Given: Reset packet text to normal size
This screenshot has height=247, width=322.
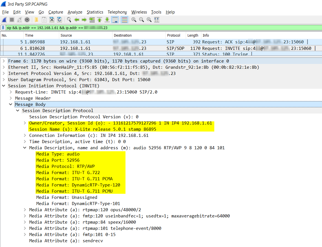Looking at the screenshot, I should [149, 20].
